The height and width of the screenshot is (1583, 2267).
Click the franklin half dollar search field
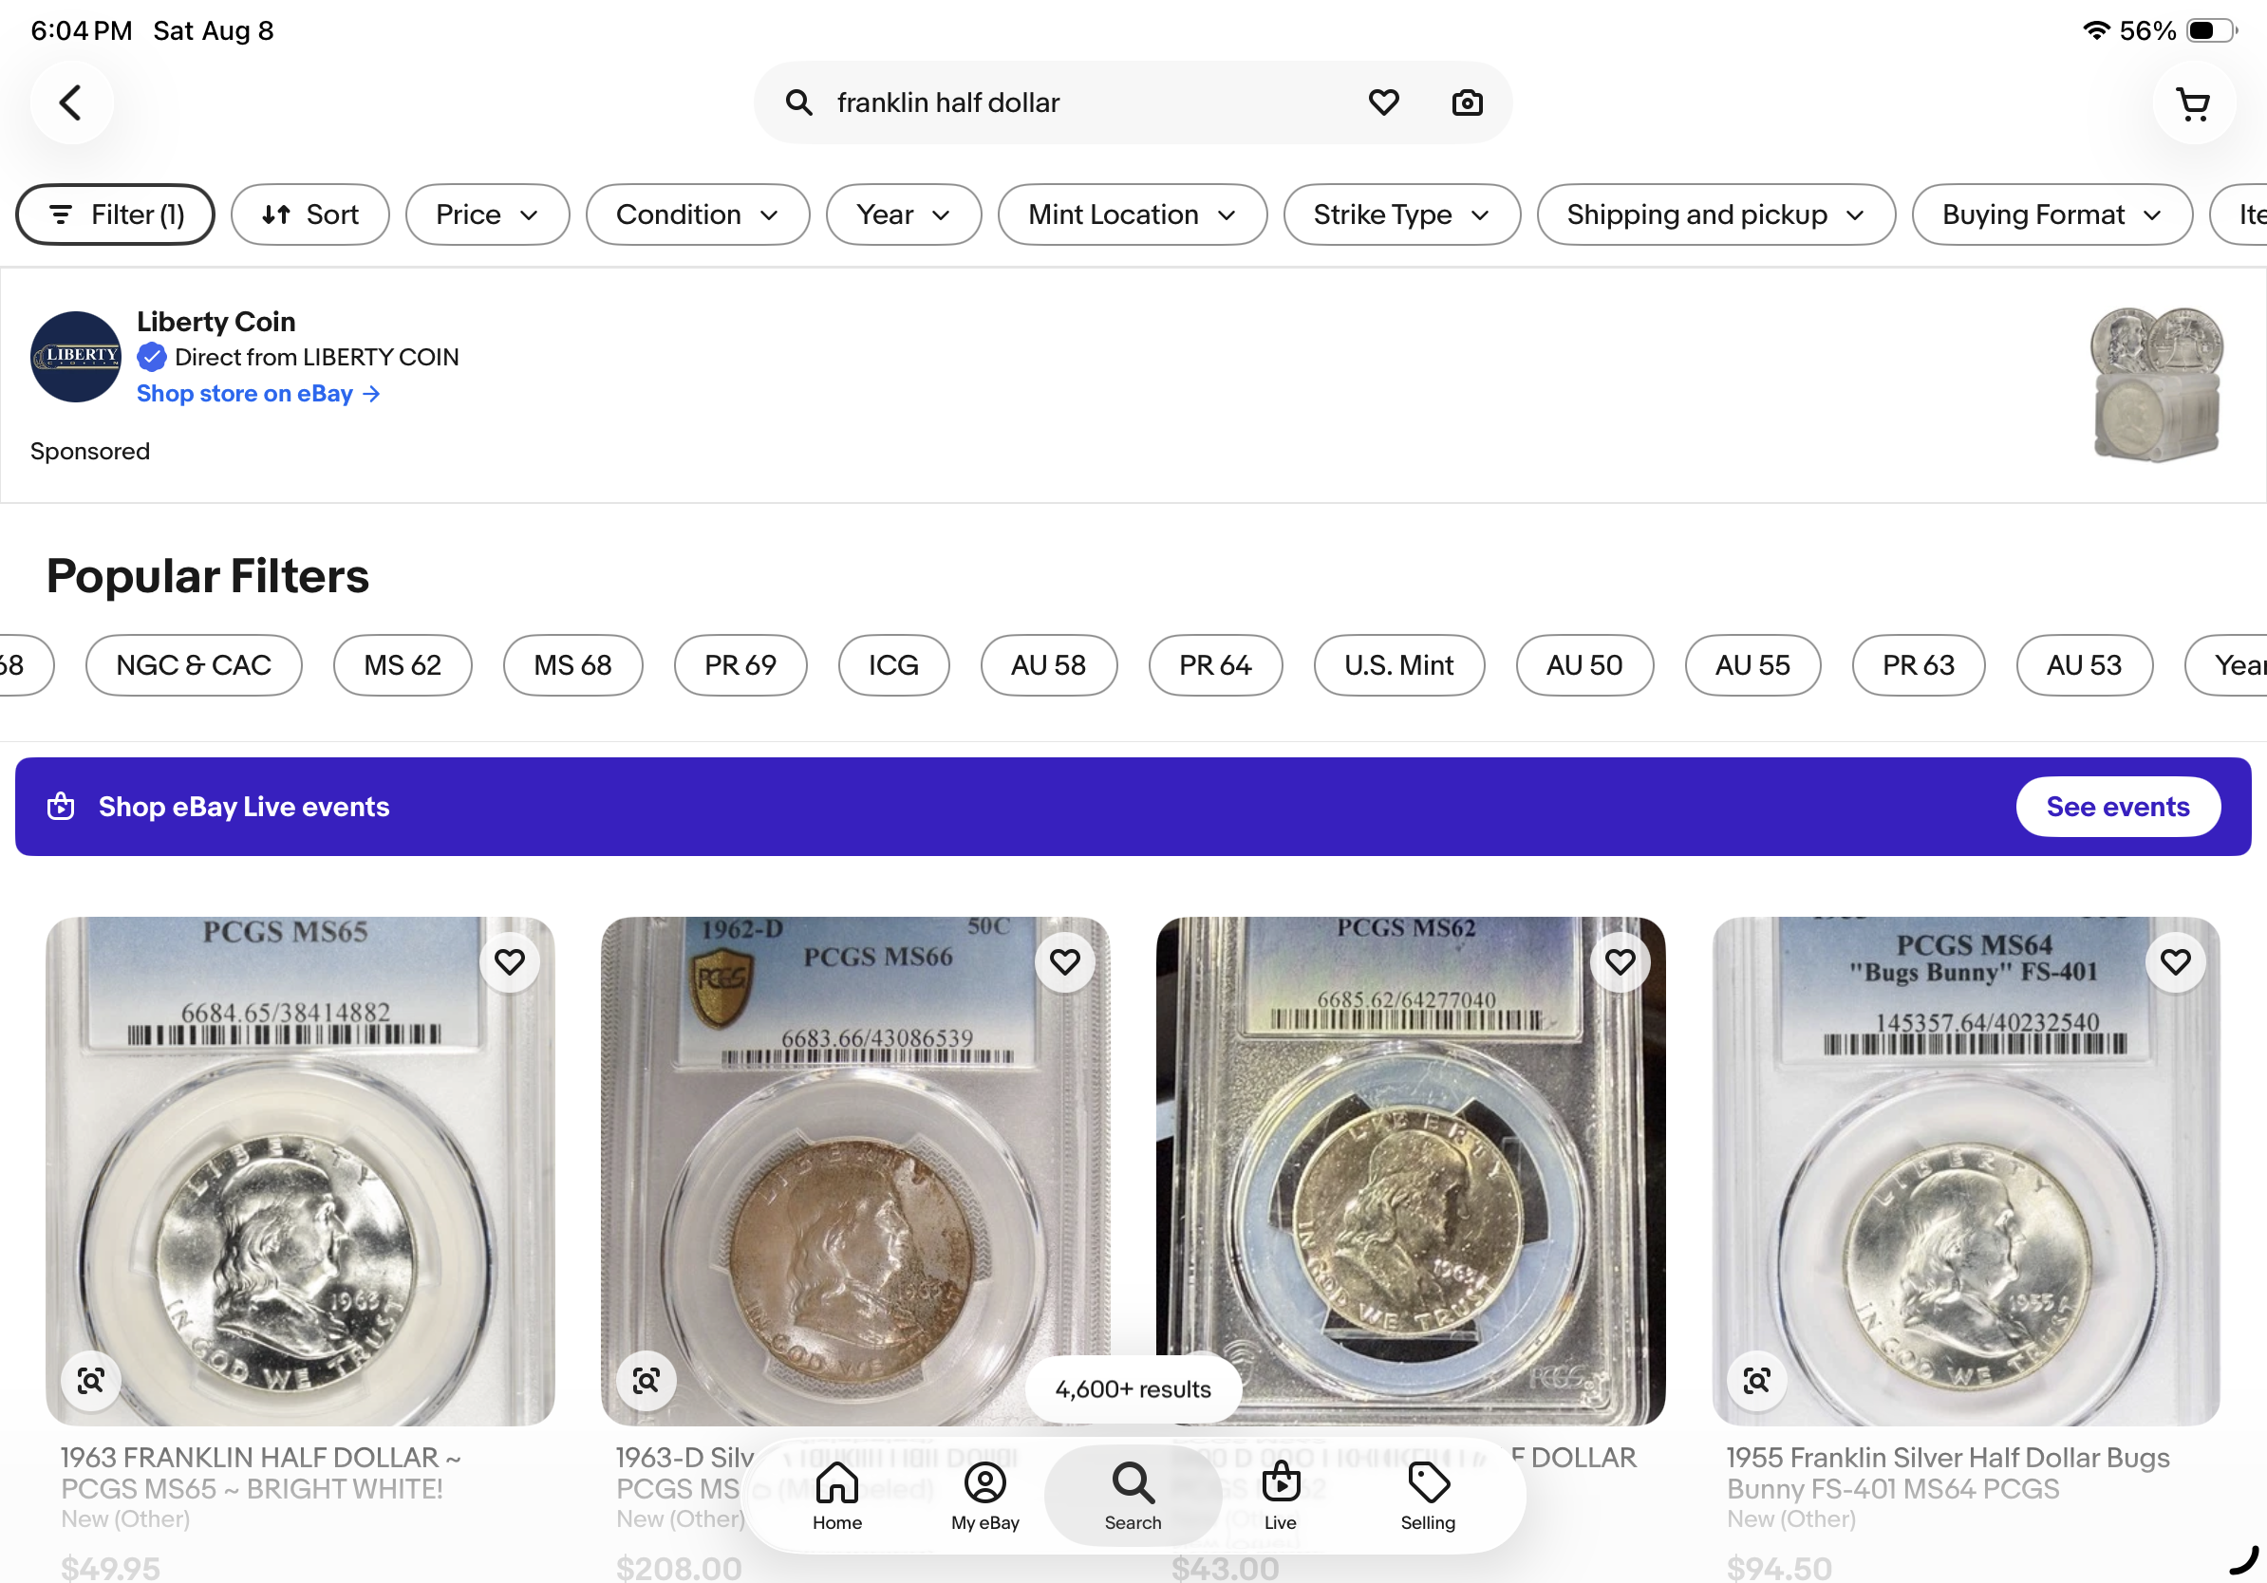click(1133, 102)
